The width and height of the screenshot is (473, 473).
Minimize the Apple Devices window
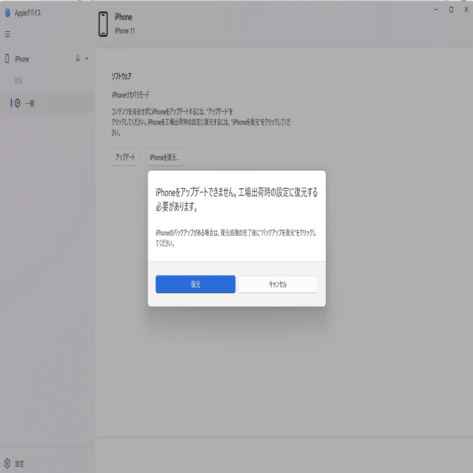pos(435,10)
